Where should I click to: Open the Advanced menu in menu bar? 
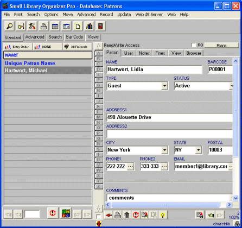(x=86, y=15)
